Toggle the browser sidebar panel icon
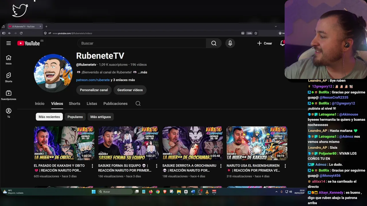 (4, 33)
